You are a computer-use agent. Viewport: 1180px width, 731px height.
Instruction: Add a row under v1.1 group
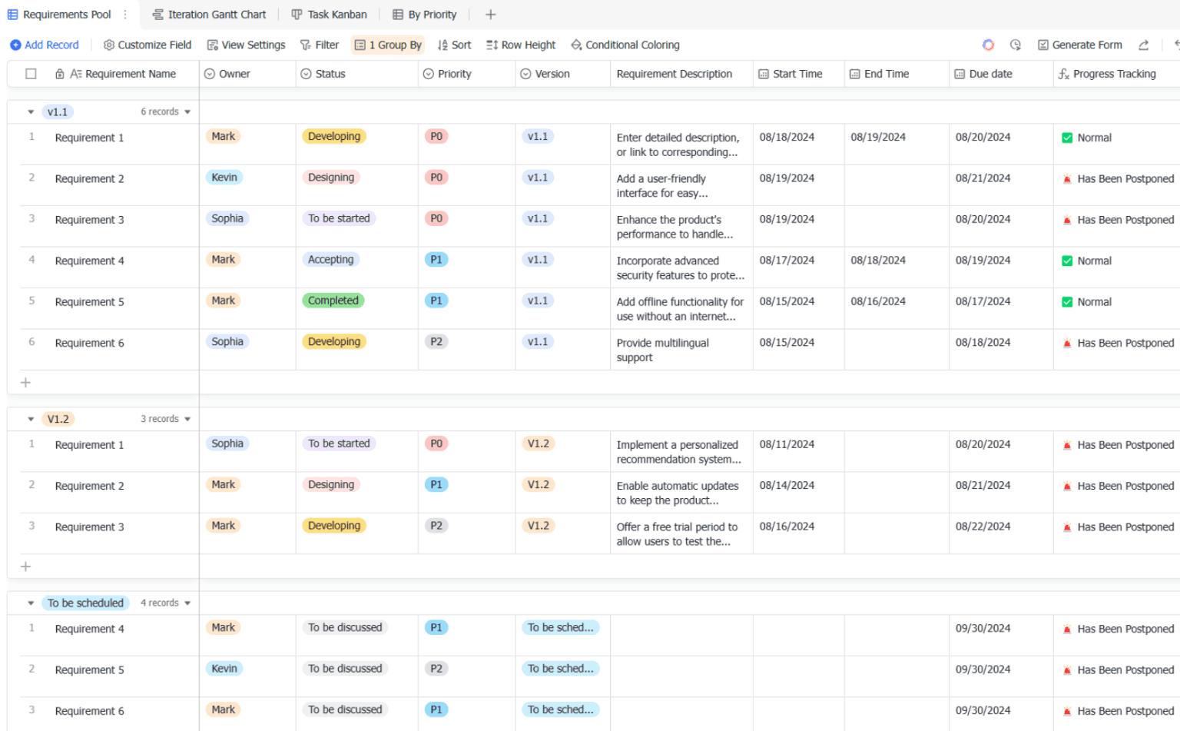point(25,383)
